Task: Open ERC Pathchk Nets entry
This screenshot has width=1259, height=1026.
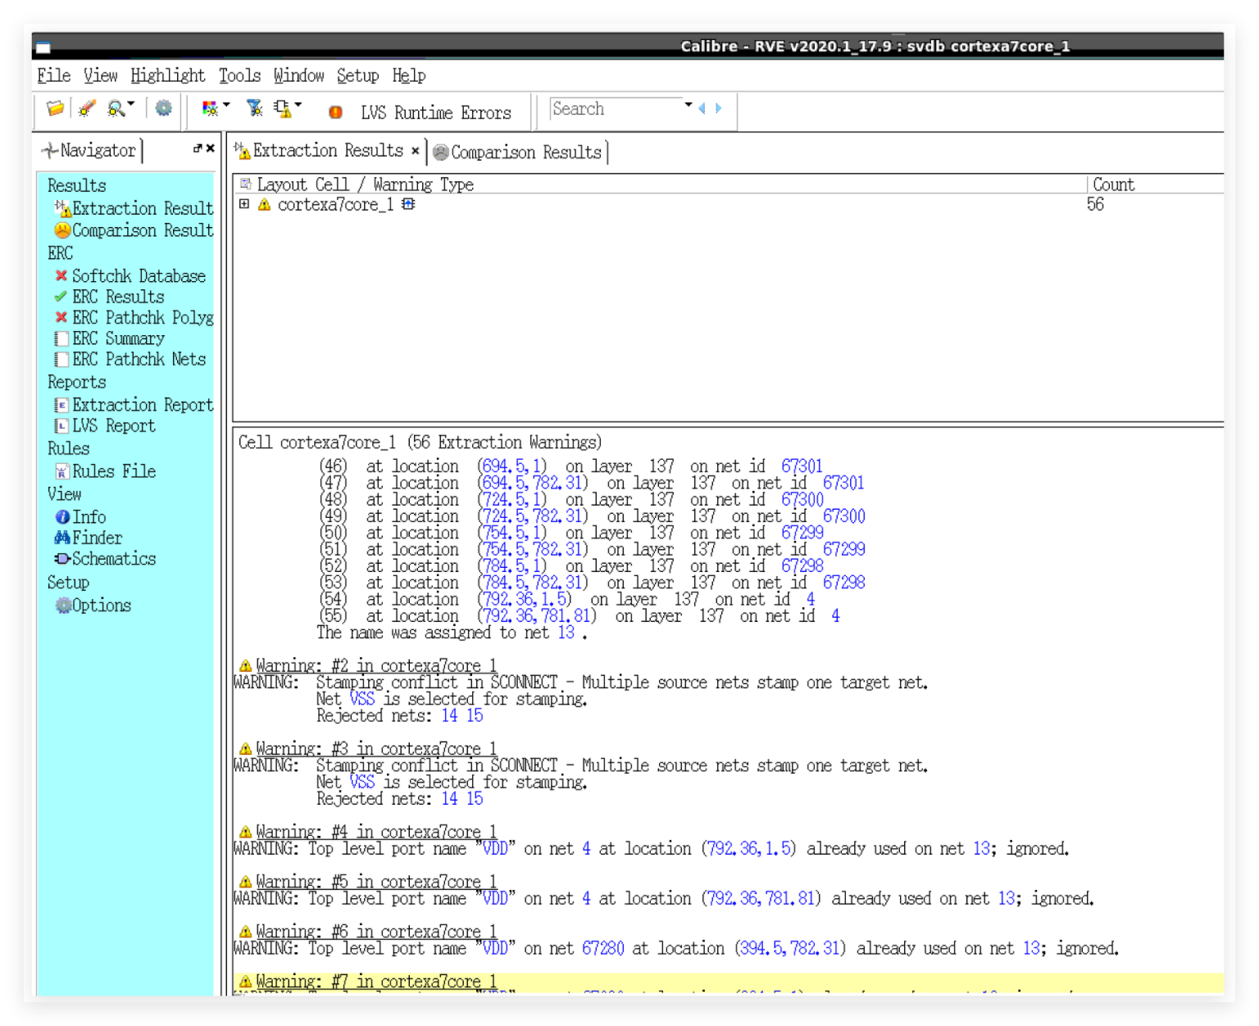Action: point(130,359)
